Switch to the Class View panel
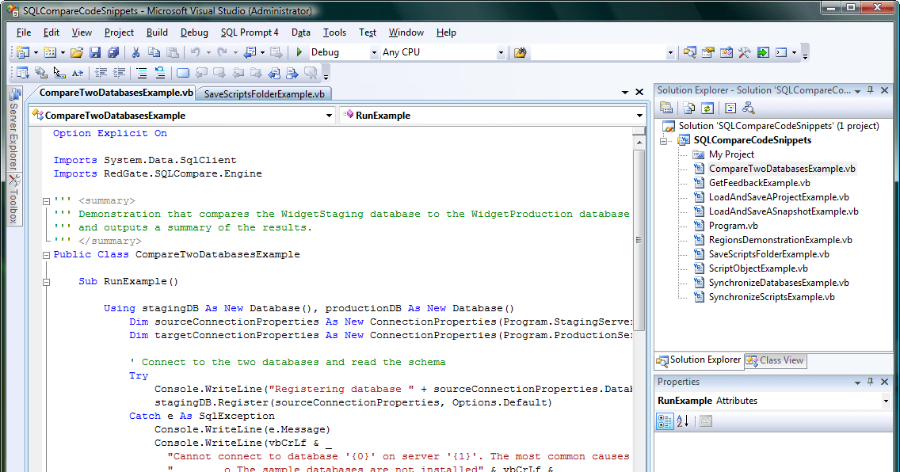This screenshot has height=472, width=900. pyautogui.click(x=775, y=360)
